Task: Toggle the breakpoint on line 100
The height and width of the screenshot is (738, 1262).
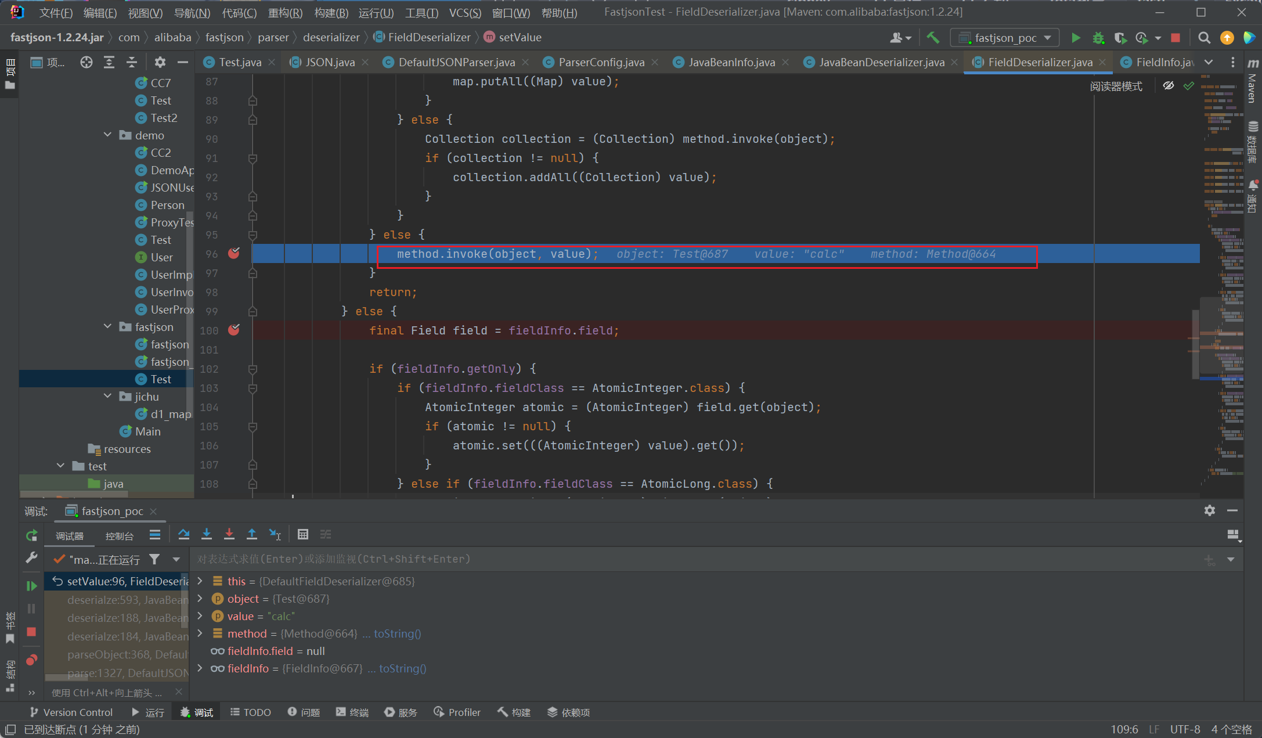Action: click(234, 330)
